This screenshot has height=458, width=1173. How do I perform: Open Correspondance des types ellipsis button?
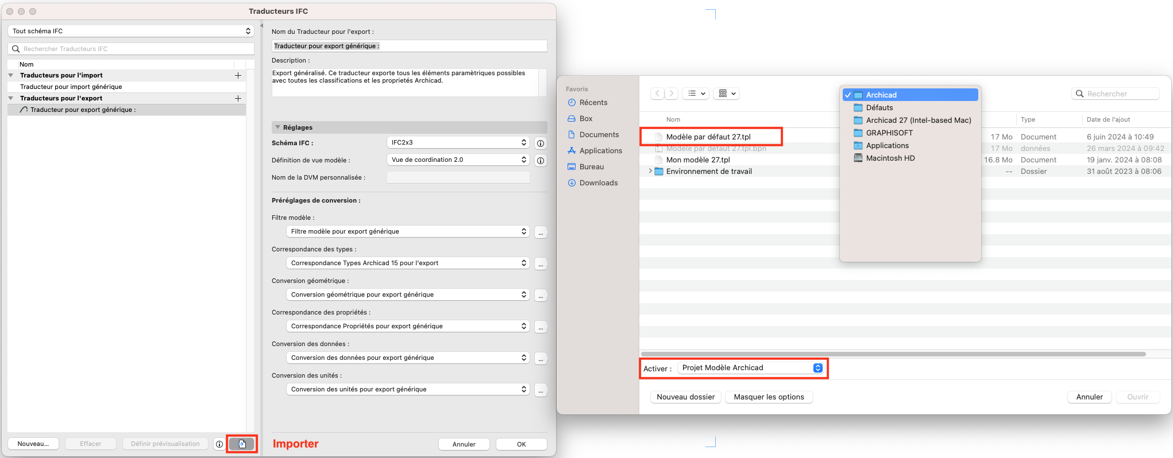[x=541, y=263]
